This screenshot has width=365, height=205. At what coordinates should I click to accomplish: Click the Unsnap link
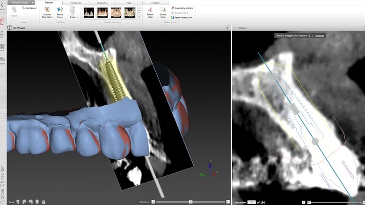[x=319, y=35]
